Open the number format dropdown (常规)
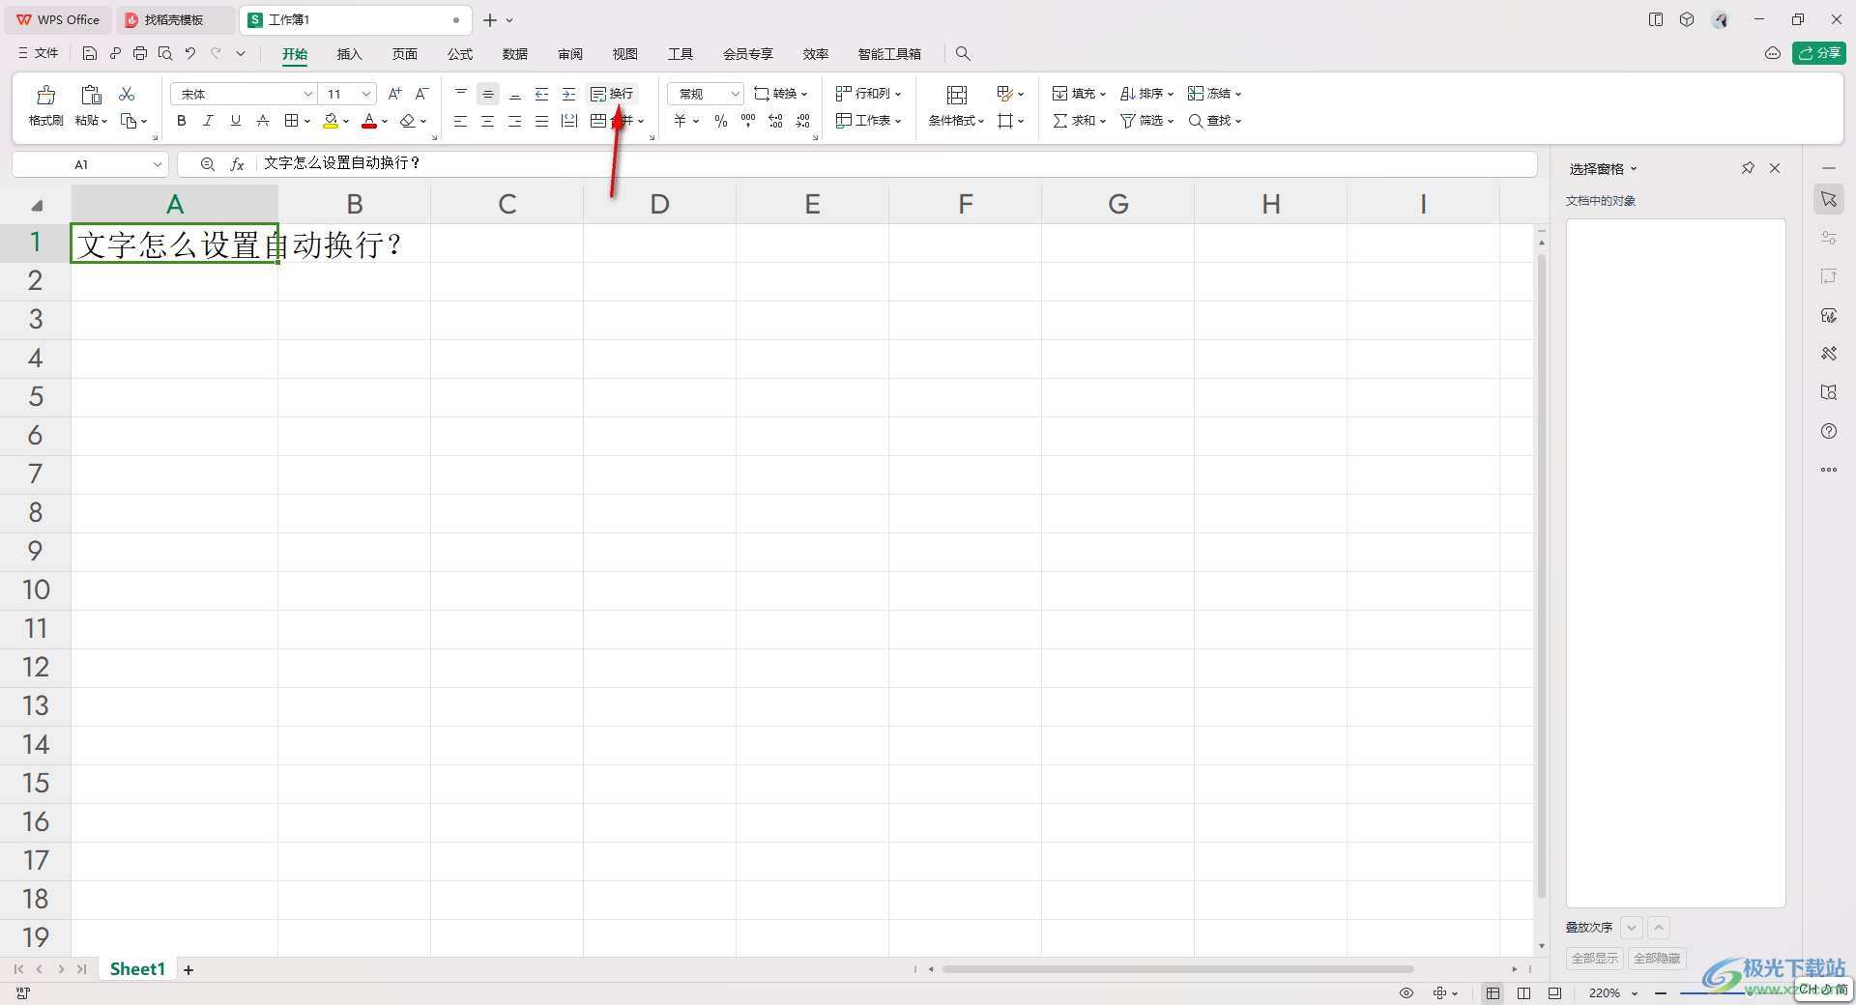The width and height of the screenshot is (1856, 1005). pyautogui.click(x=735, y=94)
